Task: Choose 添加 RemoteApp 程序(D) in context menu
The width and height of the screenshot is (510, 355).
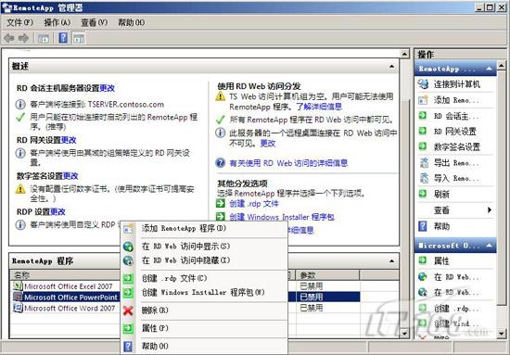Action: 204,229
